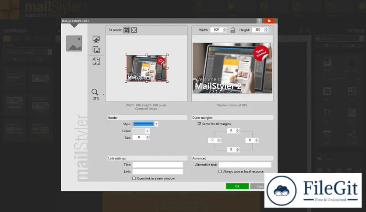
Task: Toggle the aspect ratio lock icon
Action: point(233,30)
